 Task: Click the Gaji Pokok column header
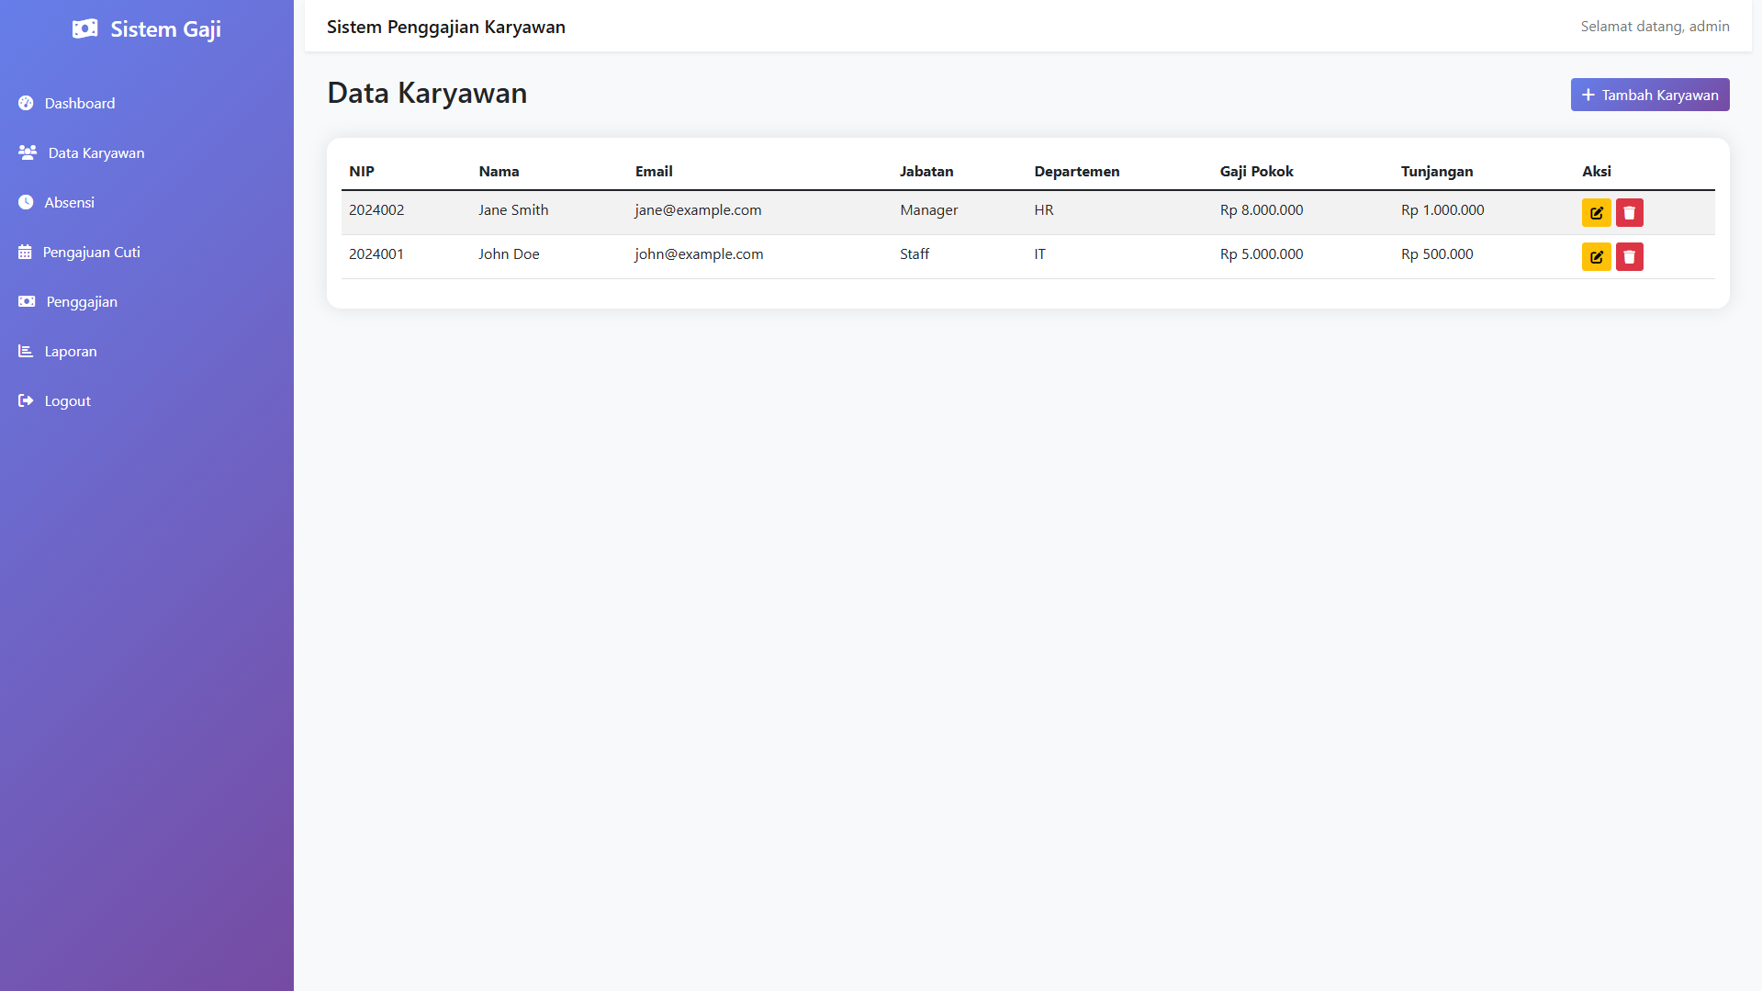pos(1256,172)
